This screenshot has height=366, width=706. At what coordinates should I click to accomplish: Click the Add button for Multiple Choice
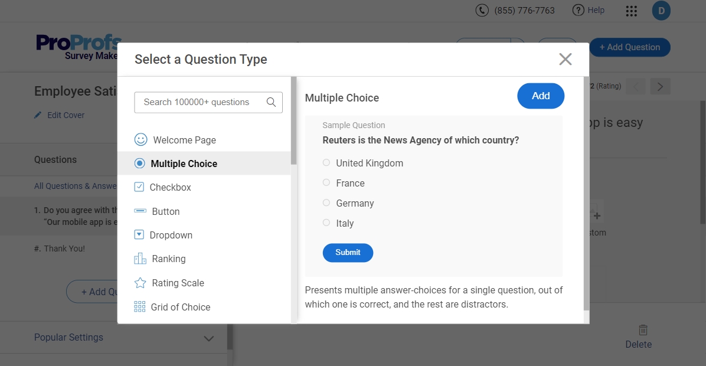click(540, 96)
